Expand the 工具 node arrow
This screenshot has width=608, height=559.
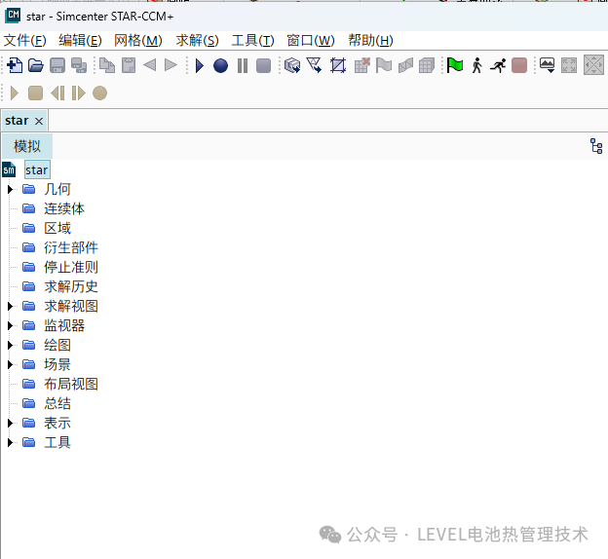(11, 442)
